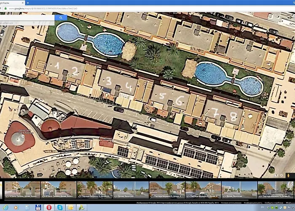Open the media player taskbar icon

(x=16, y=208)
